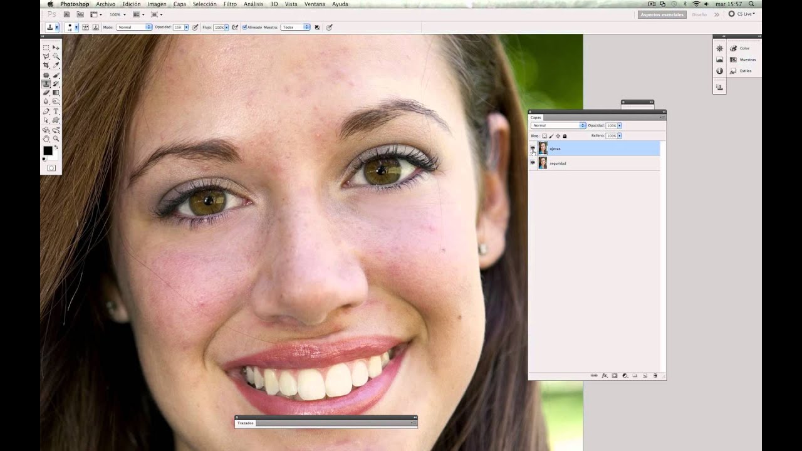Activate the Zoom tool in the toolbox
The width and height of the screenshot is (802, 451).
(56, 138)
